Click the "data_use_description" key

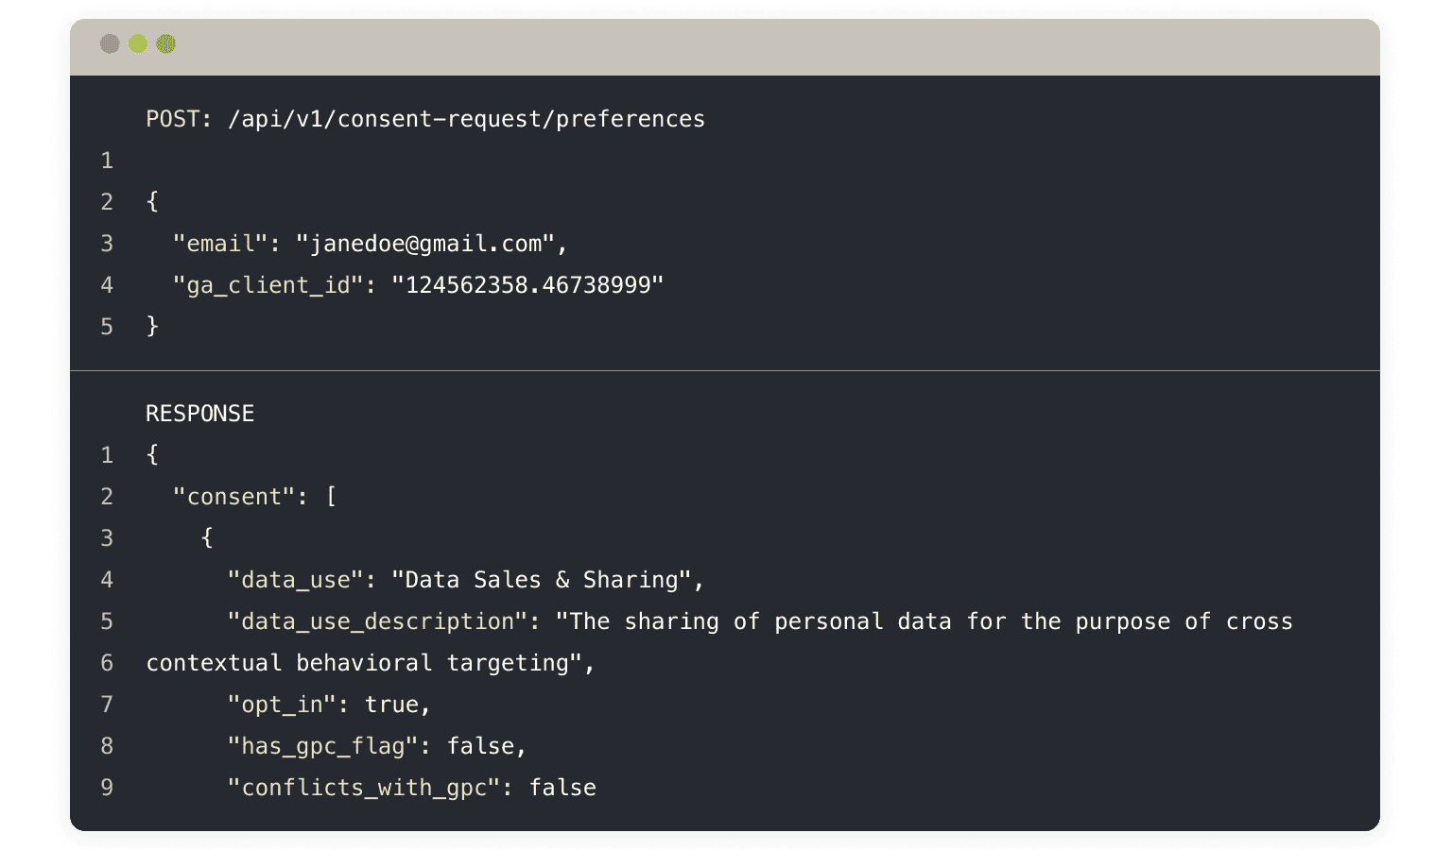tap(377, 621)
